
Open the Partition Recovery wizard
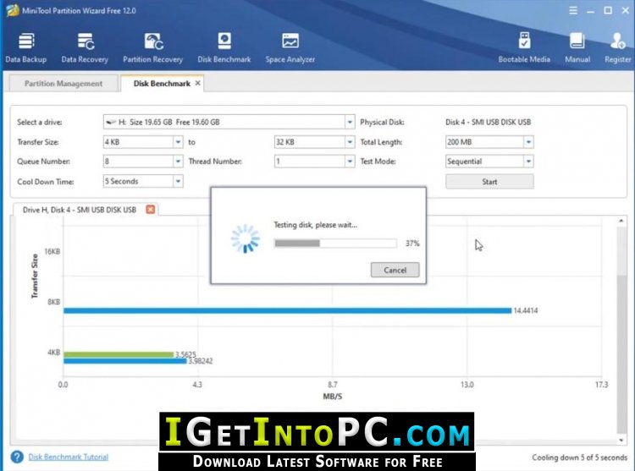(152, 48)
